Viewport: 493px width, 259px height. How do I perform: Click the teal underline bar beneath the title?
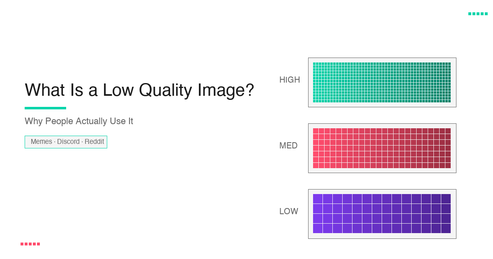tap(45, 108)
